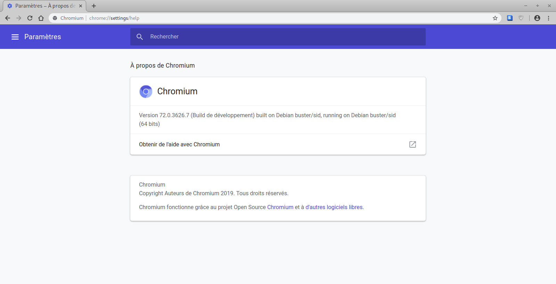Click the magnifier icon in Rechercher bar

pos(140,37)
